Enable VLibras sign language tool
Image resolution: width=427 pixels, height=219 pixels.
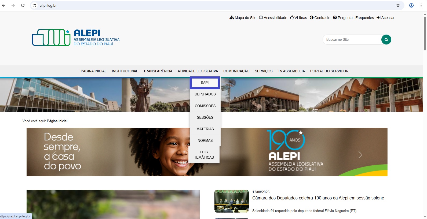298,18
